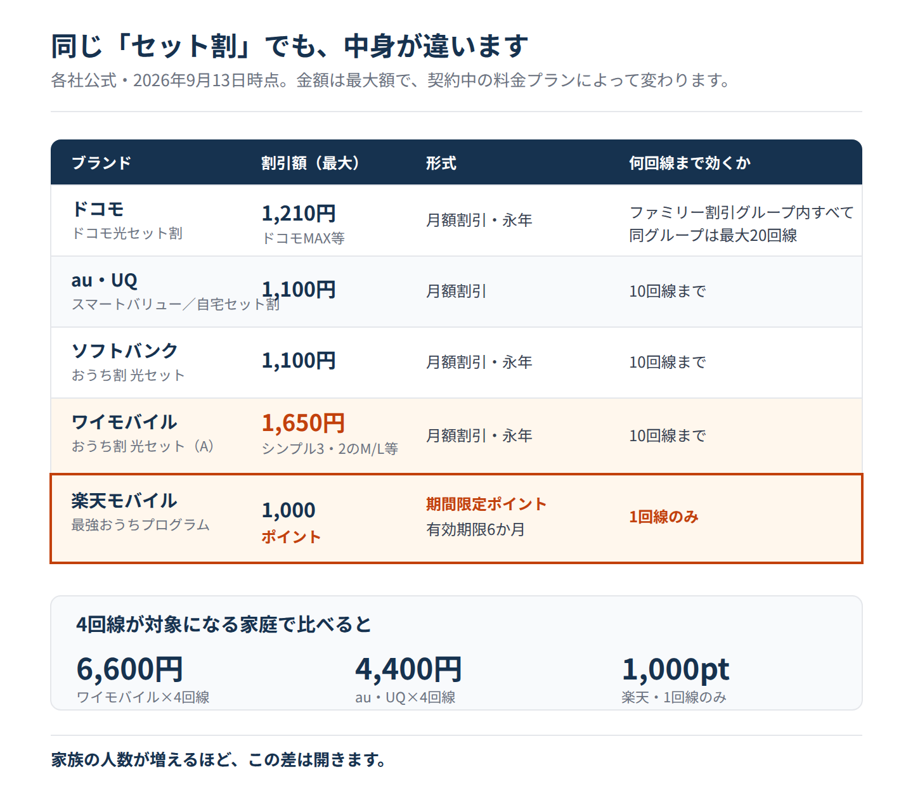Click the footer 家族の人数が増えるほど、この差は開きます。
This screenshot has width=913, height=786.
(219, 759)
